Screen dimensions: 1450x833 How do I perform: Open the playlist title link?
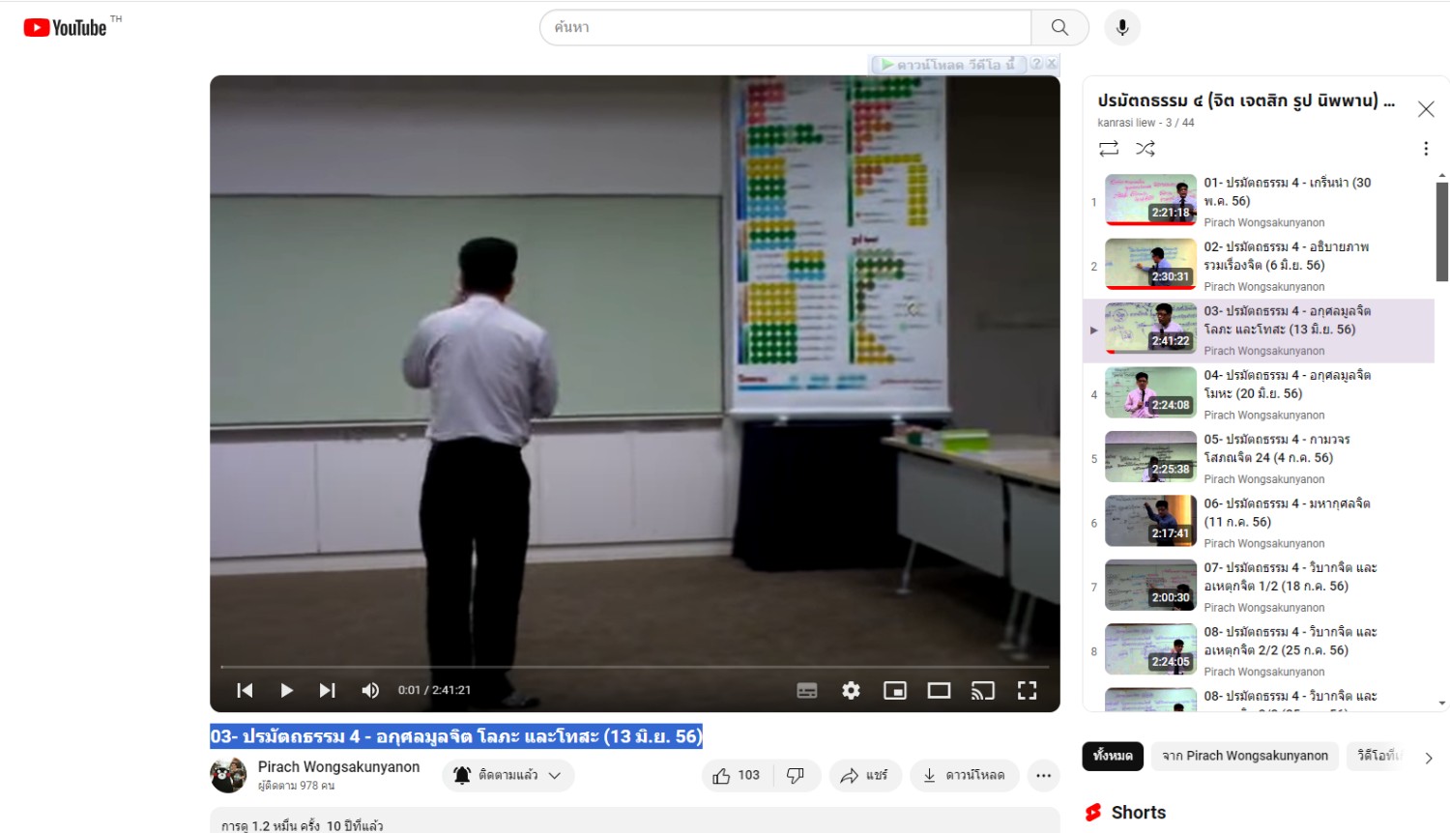click(1246, 101)
